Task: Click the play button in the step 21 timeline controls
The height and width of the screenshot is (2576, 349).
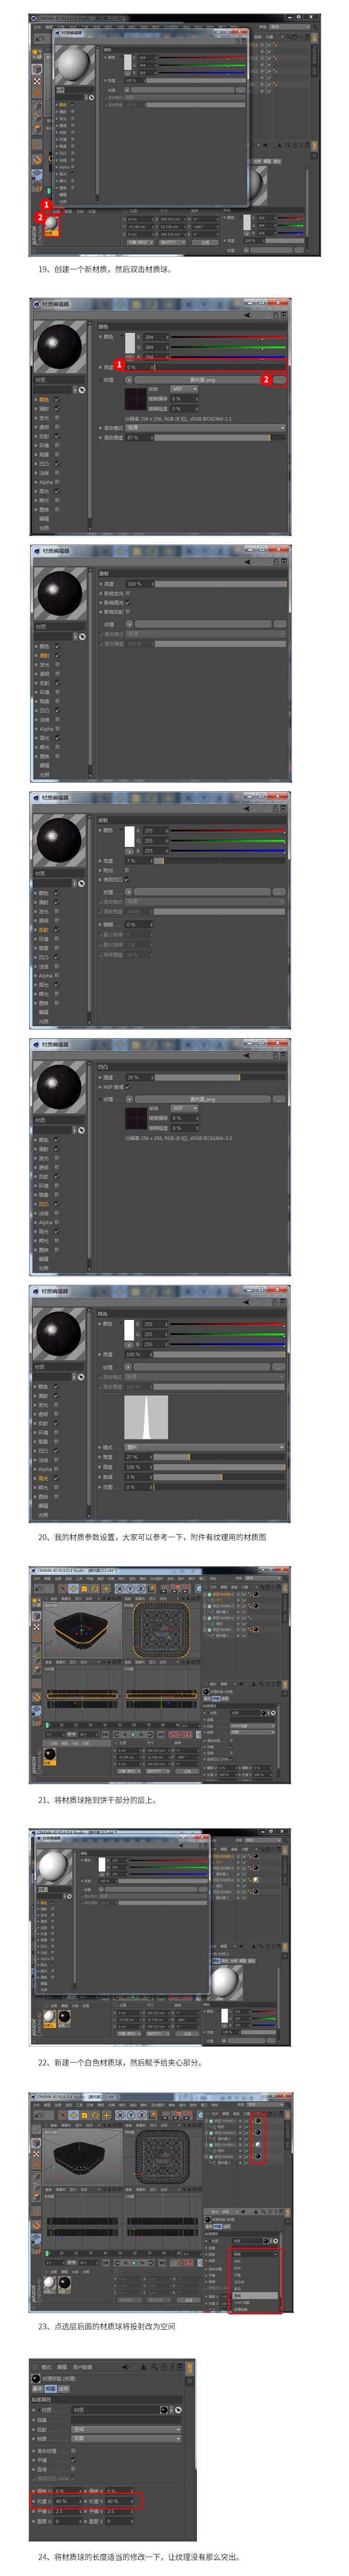Action: coord(133,1734)
